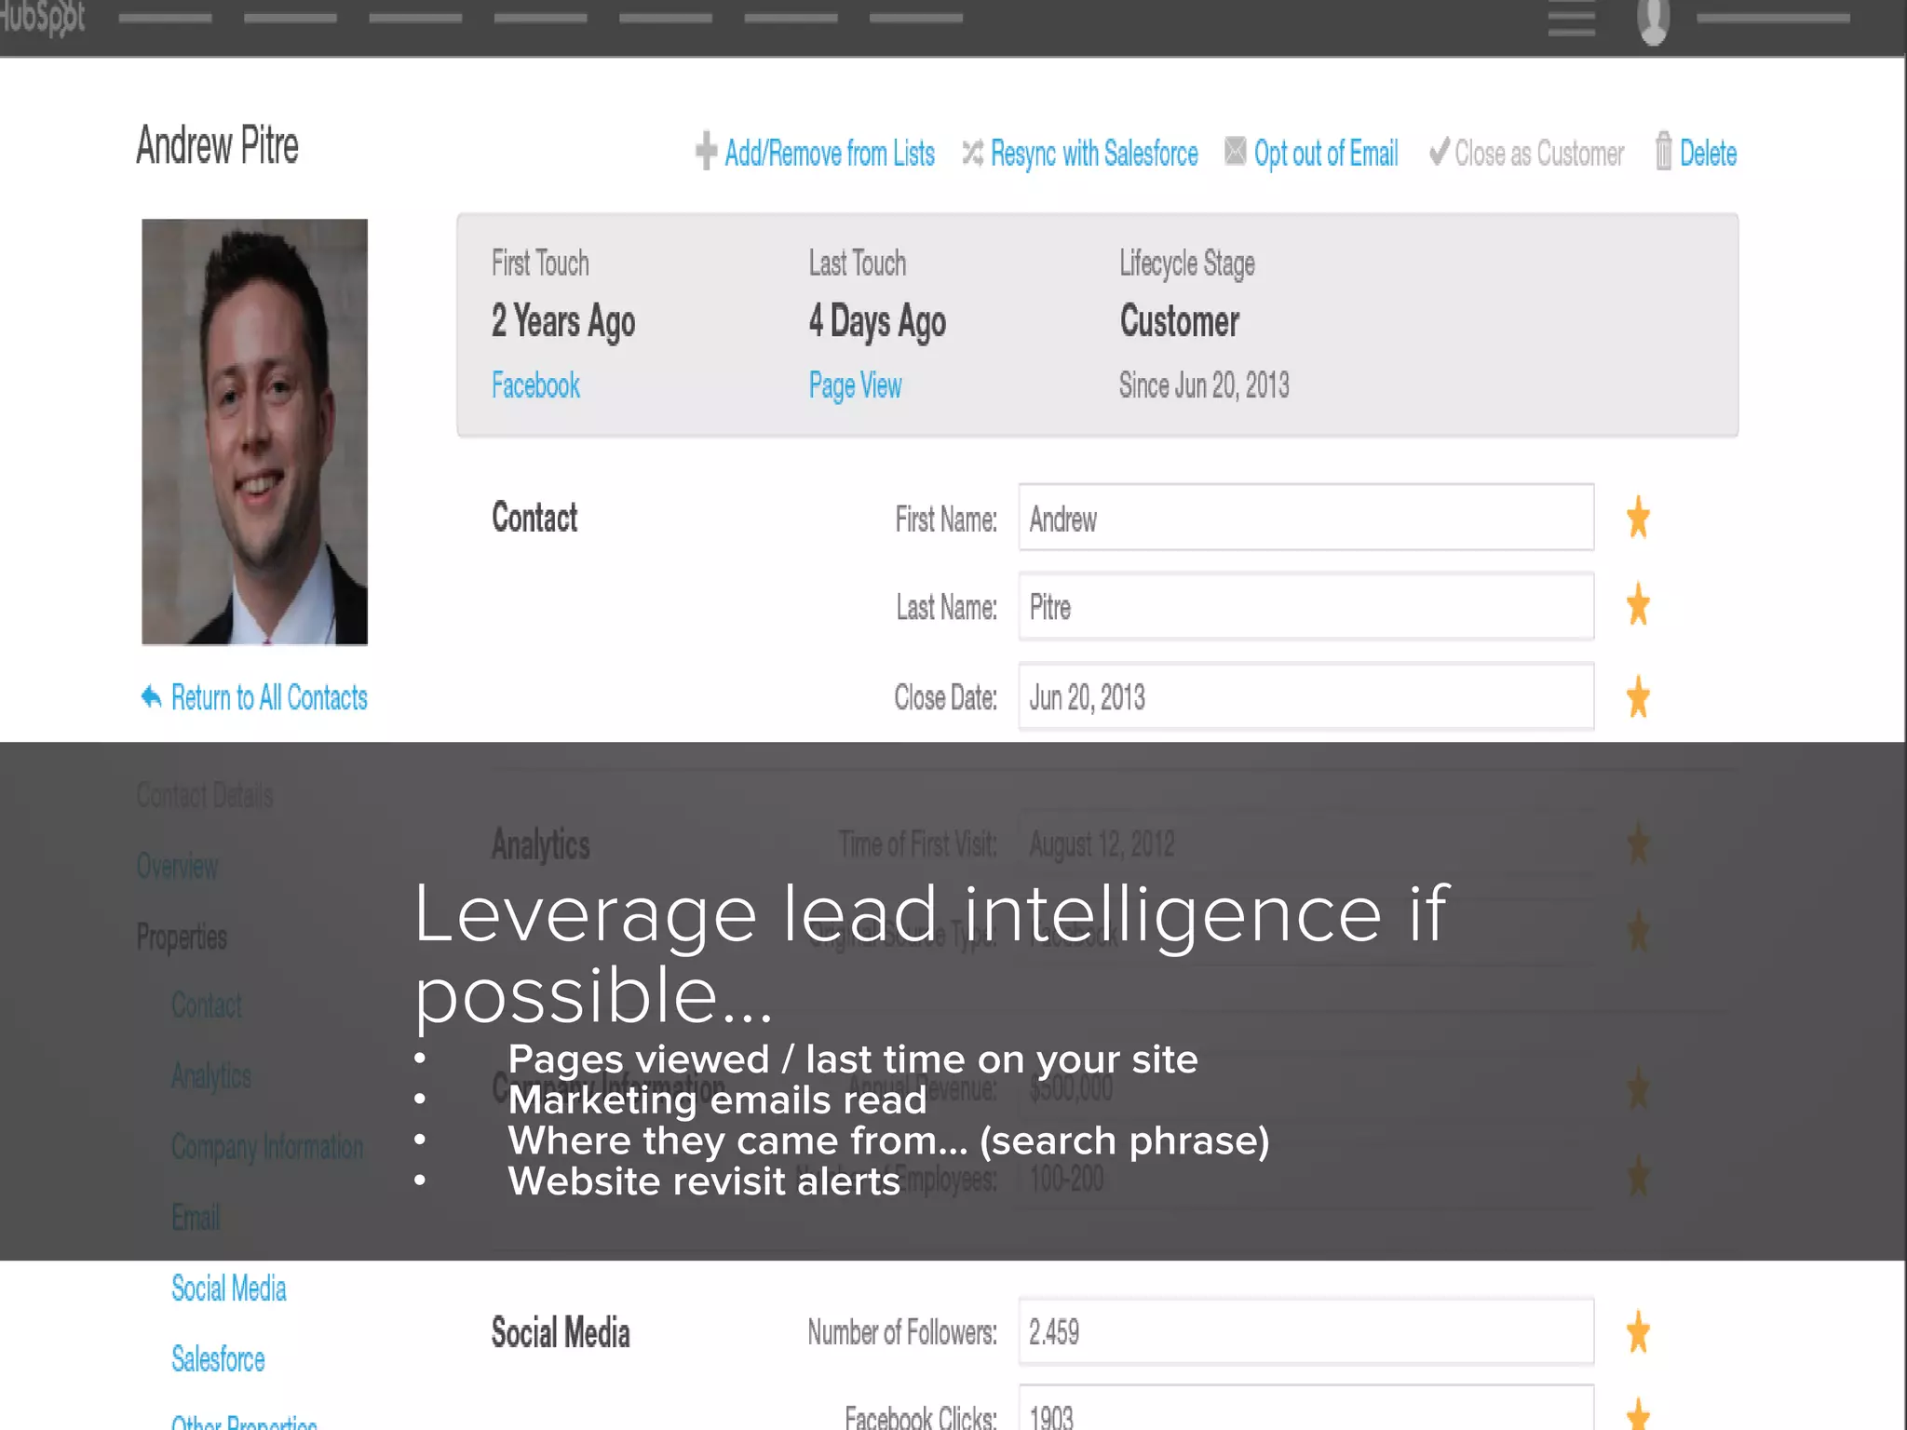Click the plus icon beside Add/Remove from Lists
Viewport: 1907px width, 1430px height.
[706, 151]
